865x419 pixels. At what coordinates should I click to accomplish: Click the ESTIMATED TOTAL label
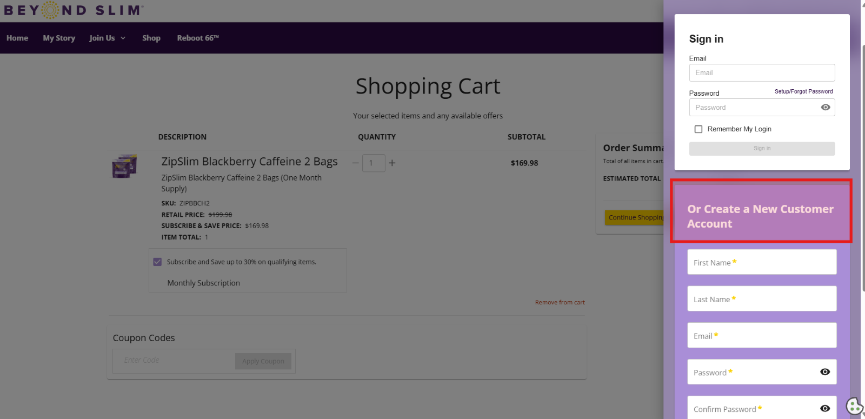pos(631,178)
